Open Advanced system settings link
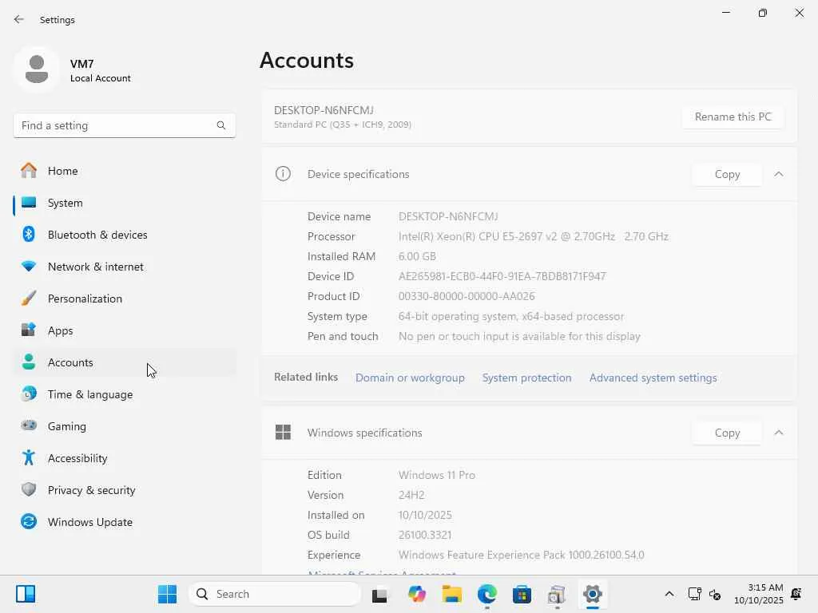Screen dimensions: 818x613 653,378
